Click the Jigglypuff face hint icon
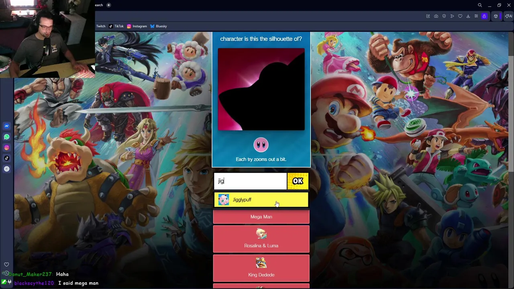 coord(261,145)
